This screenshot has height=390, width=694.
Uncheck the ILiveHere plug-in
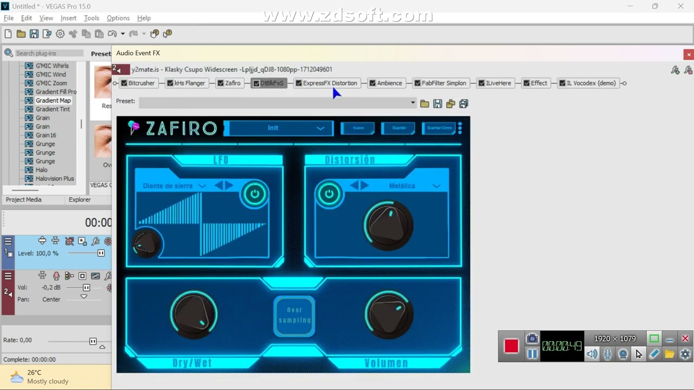tap(481, 83)
